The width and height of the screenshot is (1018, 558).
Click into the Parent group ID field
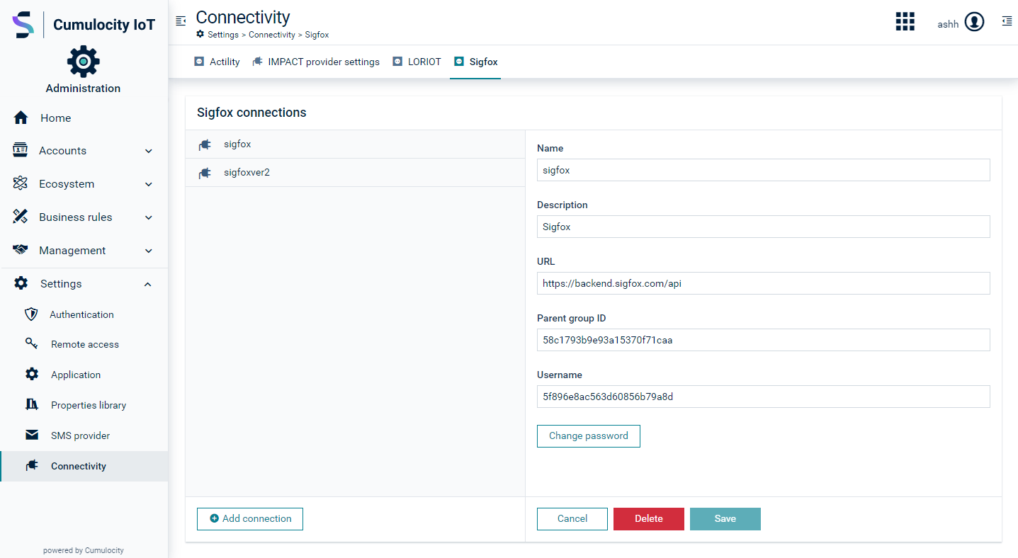(x=764, y=340)
